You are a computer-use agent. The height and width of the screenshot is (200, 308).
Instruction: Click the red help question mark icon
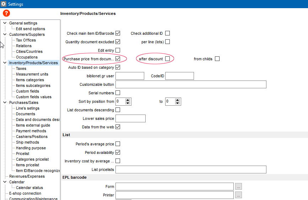(6, 13)
